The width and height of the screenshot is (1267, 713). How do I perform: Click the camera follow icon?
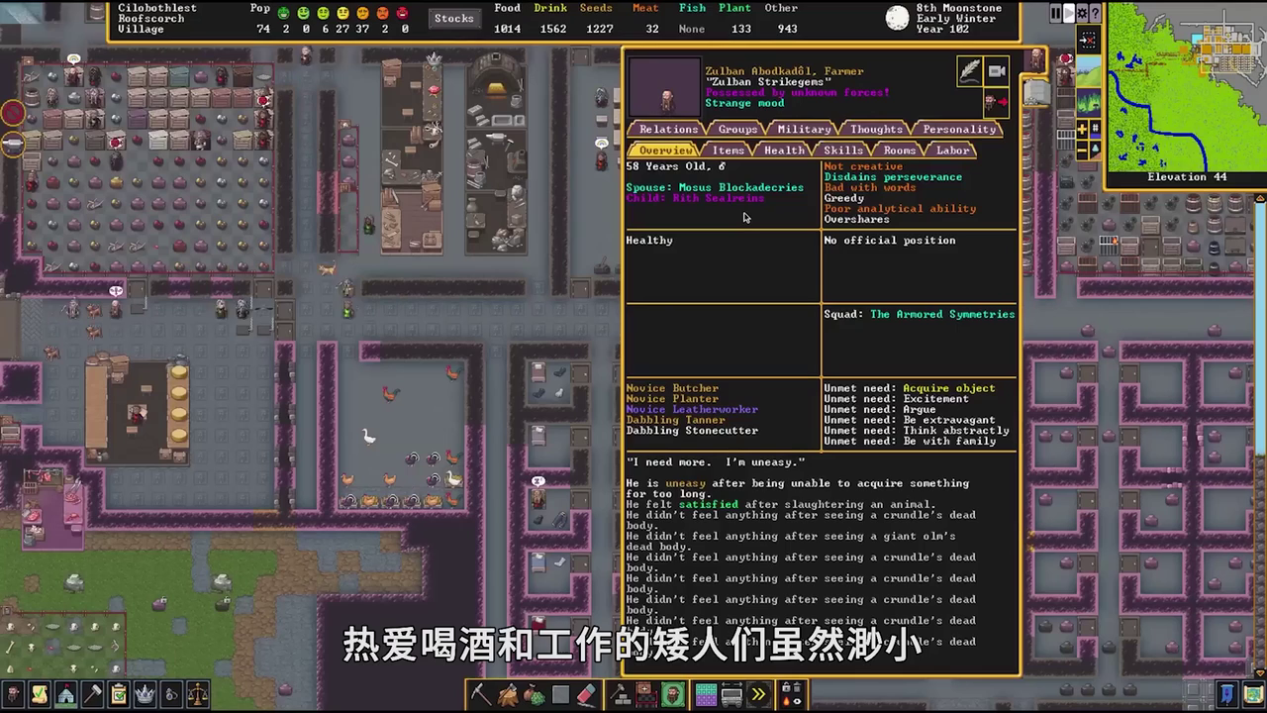coord(996,70)
